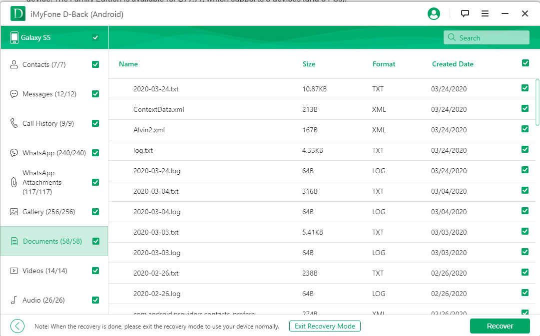The width and height of the screenshot is (540, 336).
Task: Minimize the D-Back window
Action: [x=505, y=13]
